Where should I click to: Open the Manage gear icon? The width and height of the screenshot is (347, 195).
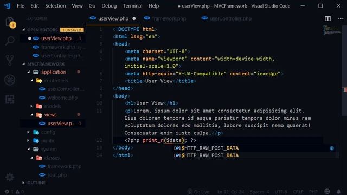(x=10, y=177)
